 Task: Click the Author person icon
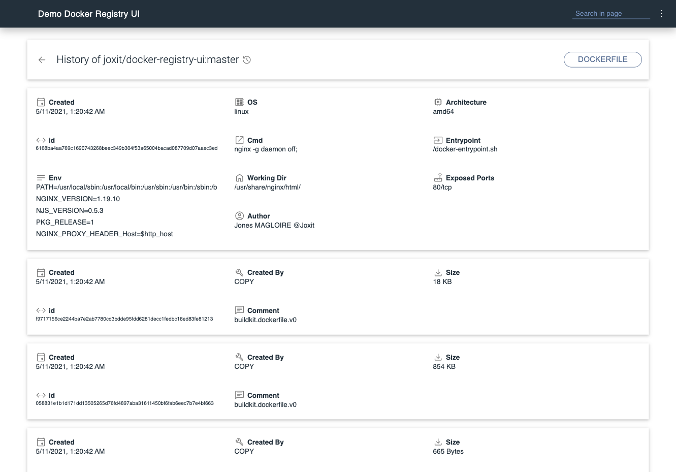point(240,216)
